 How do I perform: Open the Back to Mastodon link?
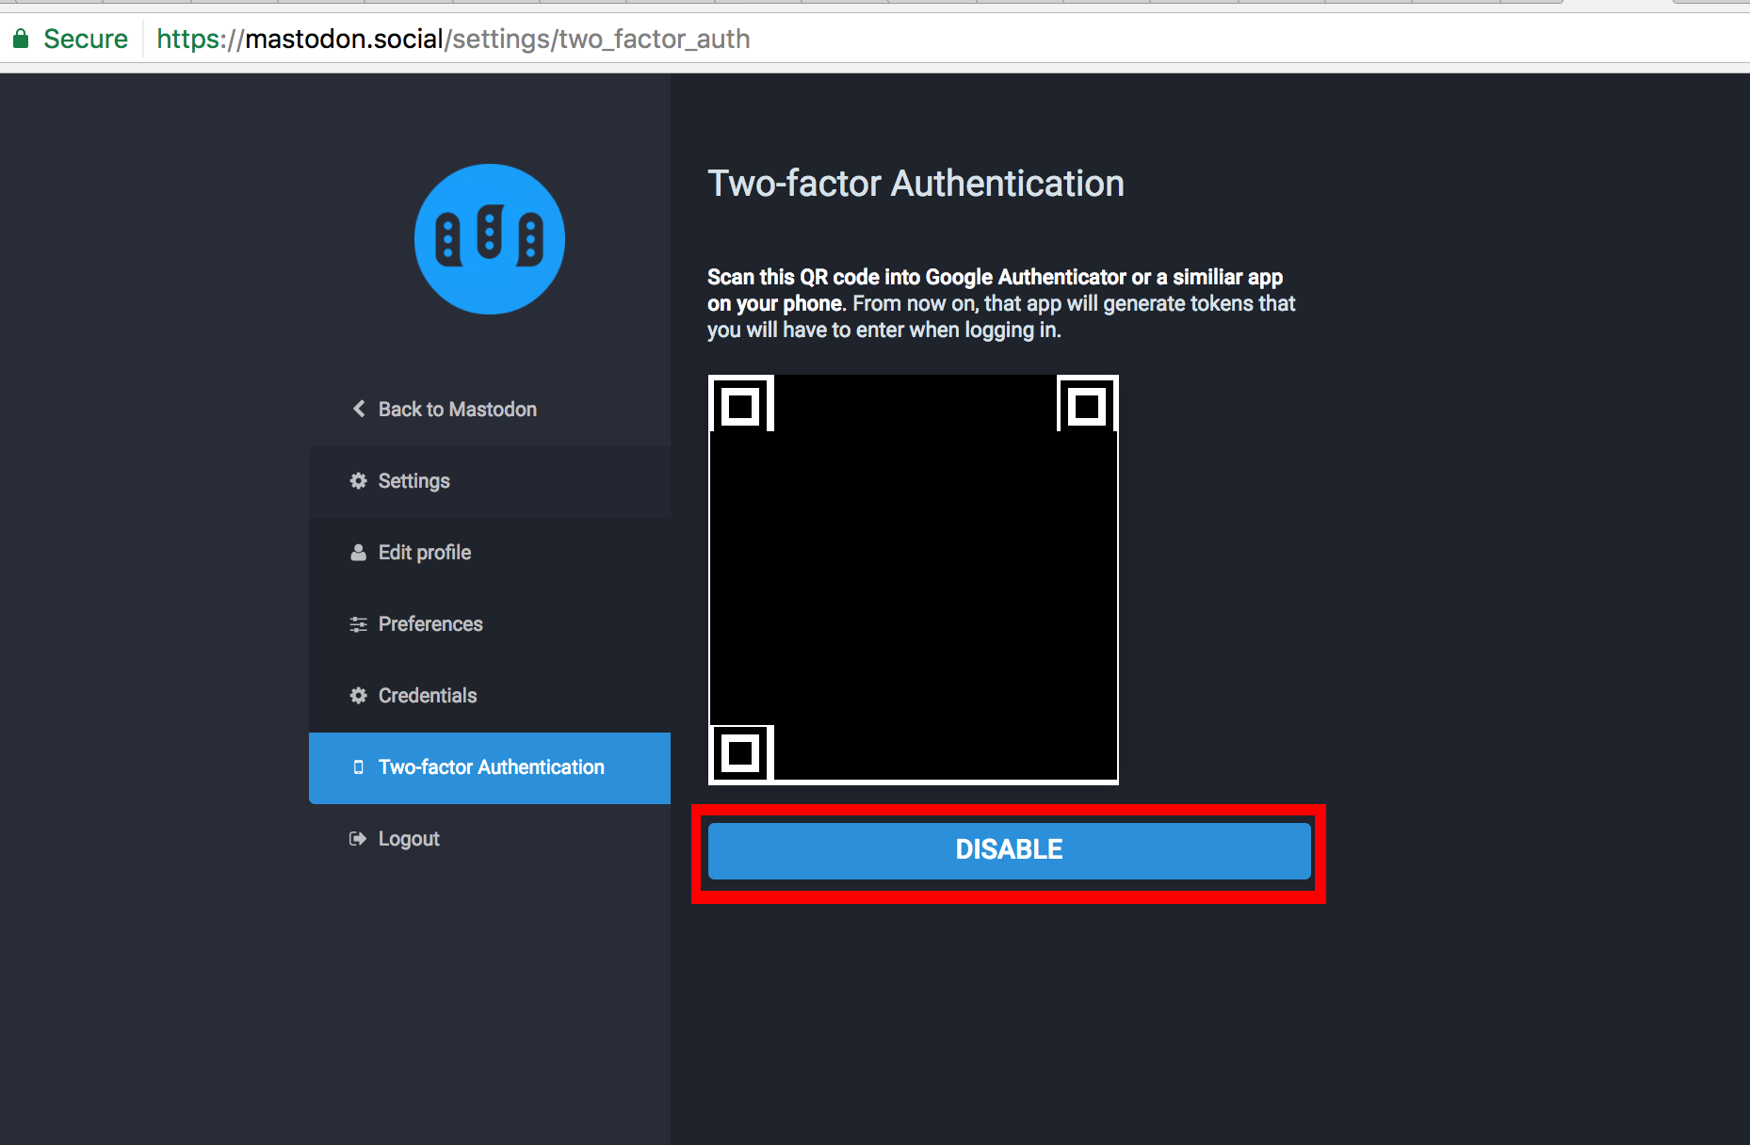[x=456, y=409]
